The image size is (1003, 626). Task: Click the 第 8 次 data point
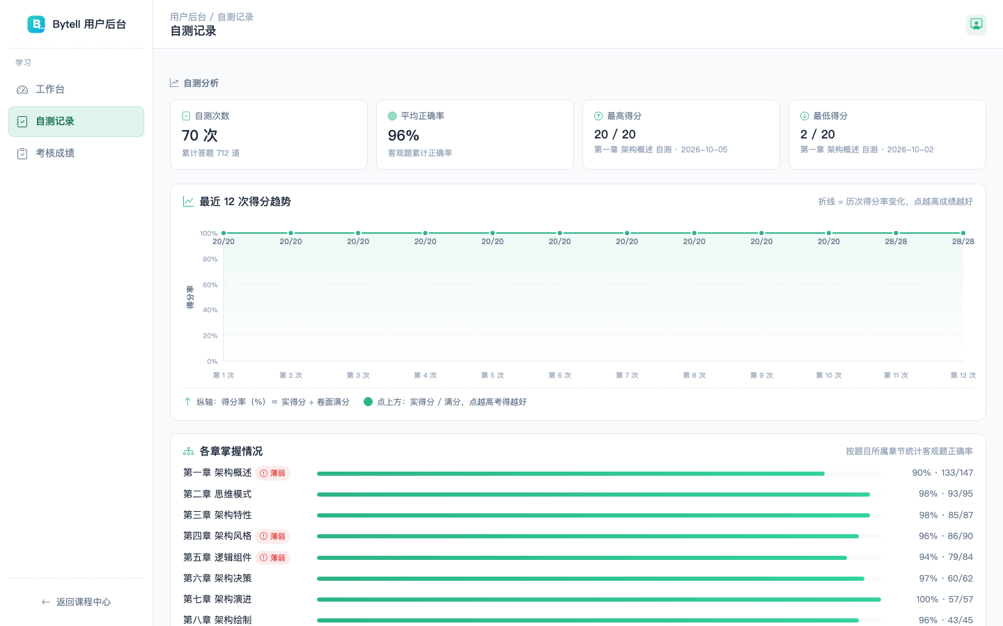(x=694, y=233)
